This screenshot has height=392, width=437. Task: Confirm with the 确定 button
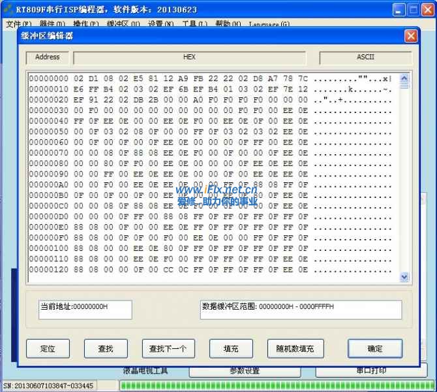(375, 349)
